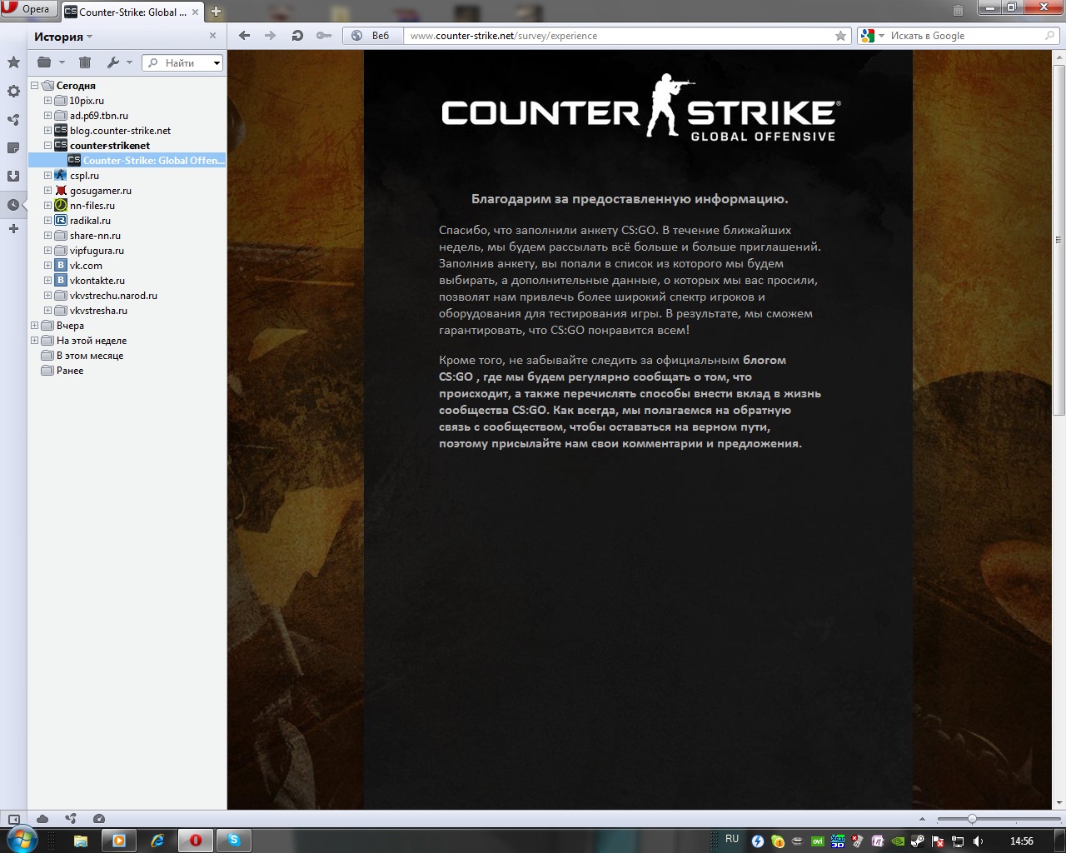
Task: Open Bookmarks panel from sidebar star
Action: (x=13, y=62)
